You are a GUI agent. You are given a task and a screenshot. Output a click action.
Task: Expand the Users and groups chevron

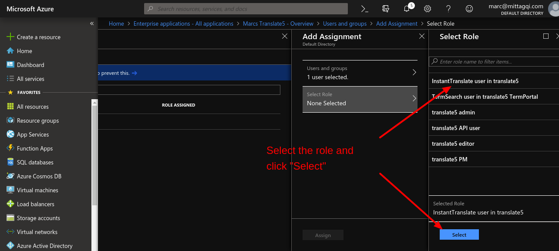(x=414, y=73)
